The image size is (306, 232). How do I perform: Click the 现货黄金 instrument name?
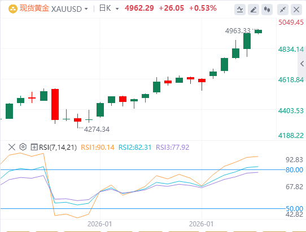[x=34, y=8]
